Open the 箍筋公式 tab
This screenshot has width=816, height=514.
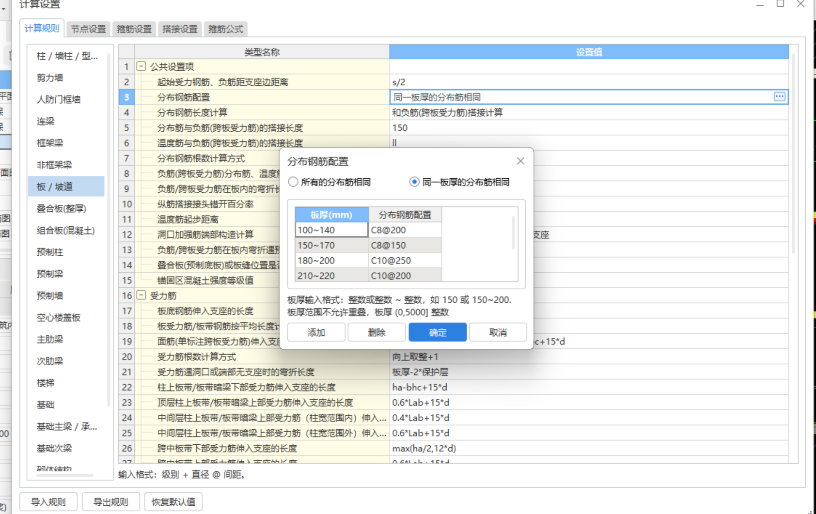[225, 29]
